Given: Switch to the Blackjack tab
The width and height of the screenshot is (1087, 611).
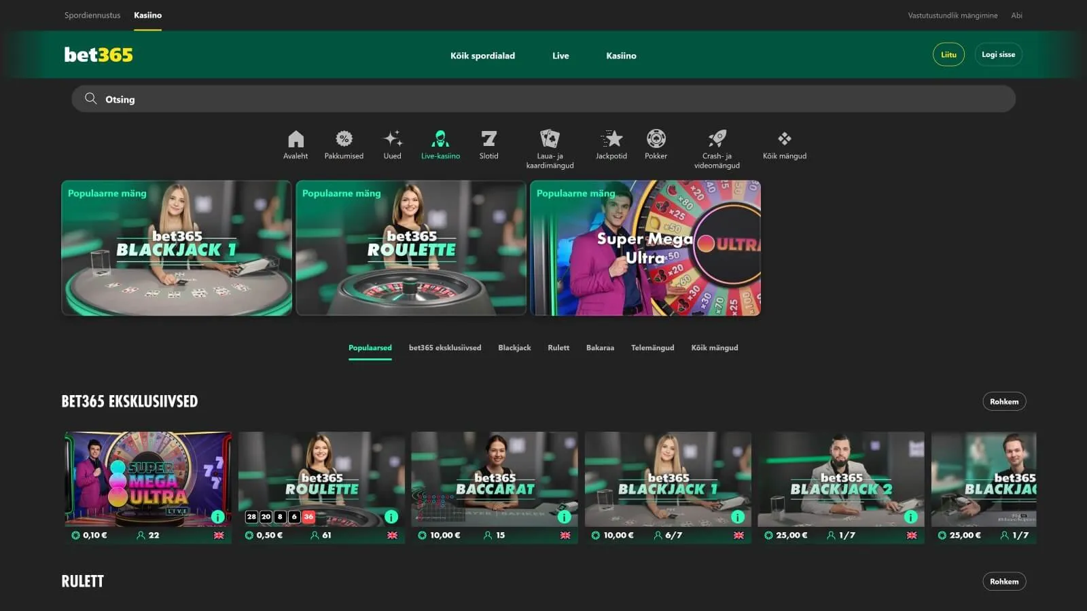Looking at the screenshot, I should tap(514, 348).
